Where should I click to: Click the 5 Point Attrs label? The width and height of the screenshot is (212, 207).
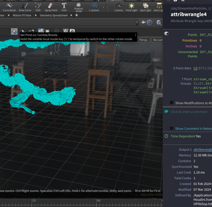(182, 68)
